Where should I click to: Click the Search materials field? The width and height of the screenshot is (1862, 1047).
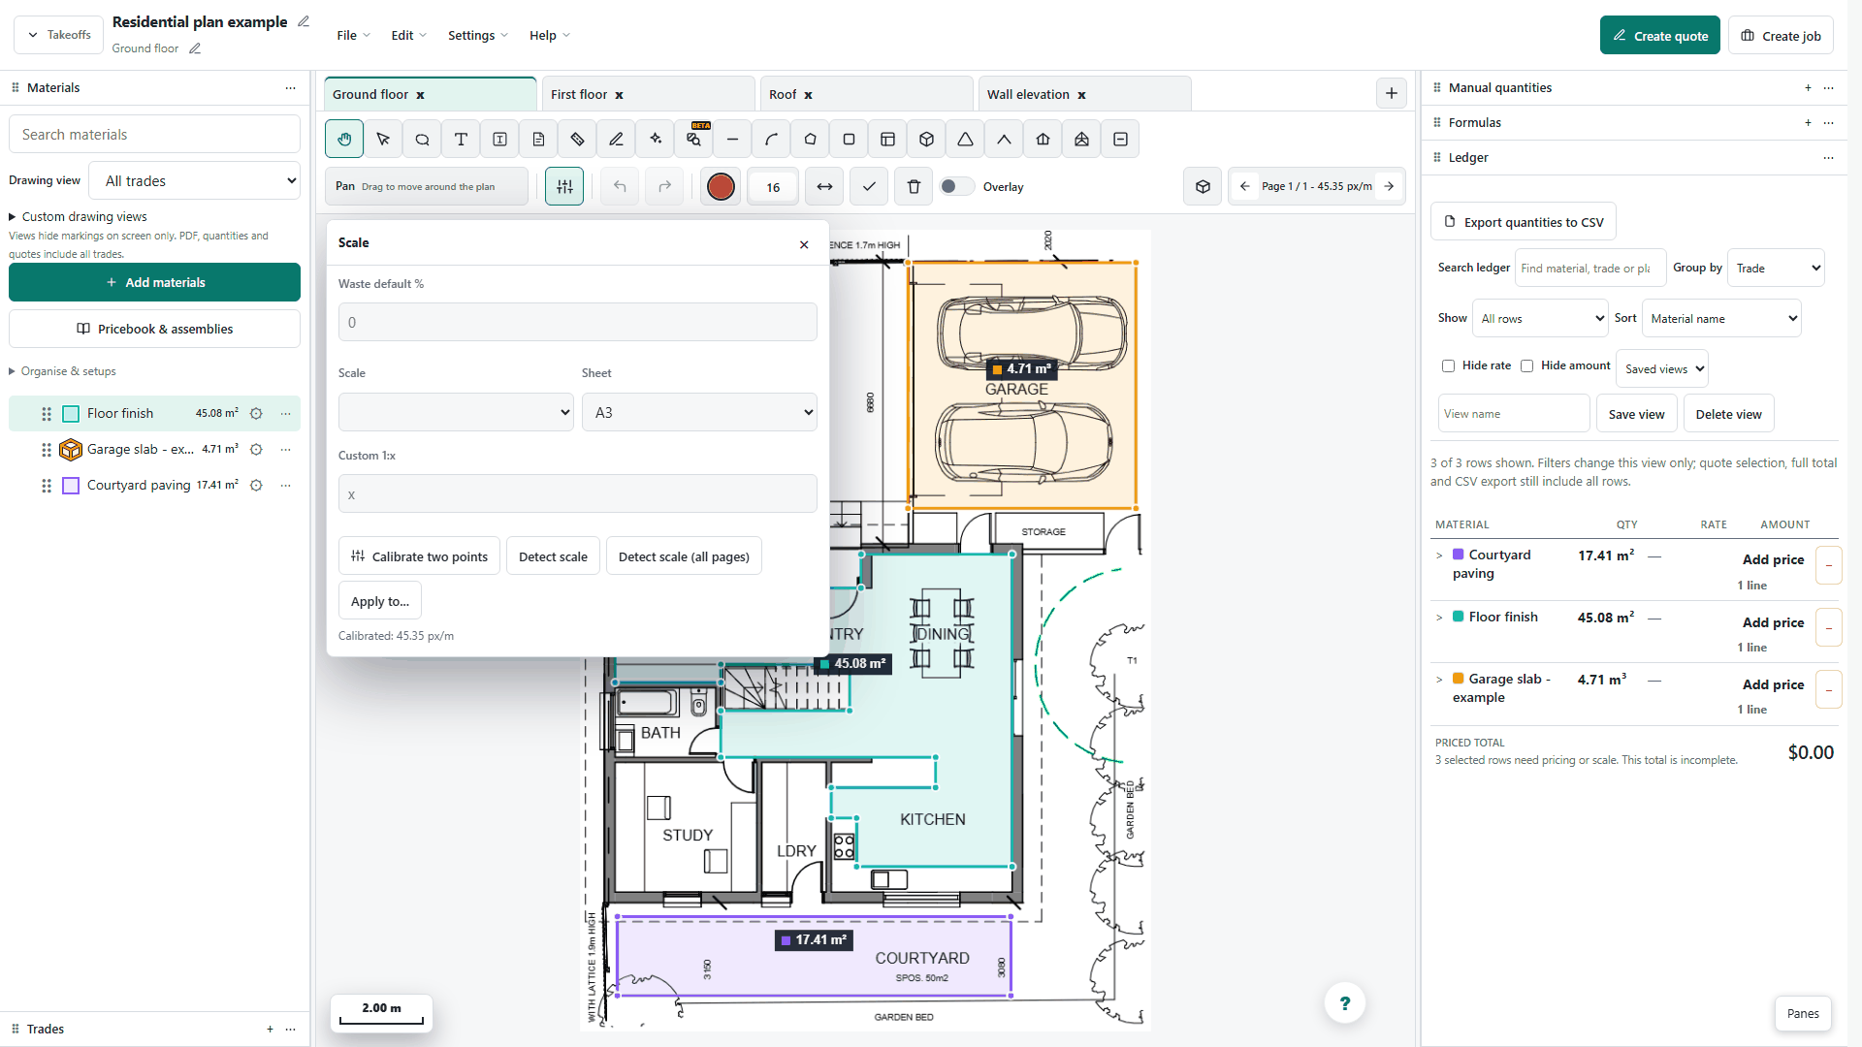pyautogui.click(x=154, y=135)
